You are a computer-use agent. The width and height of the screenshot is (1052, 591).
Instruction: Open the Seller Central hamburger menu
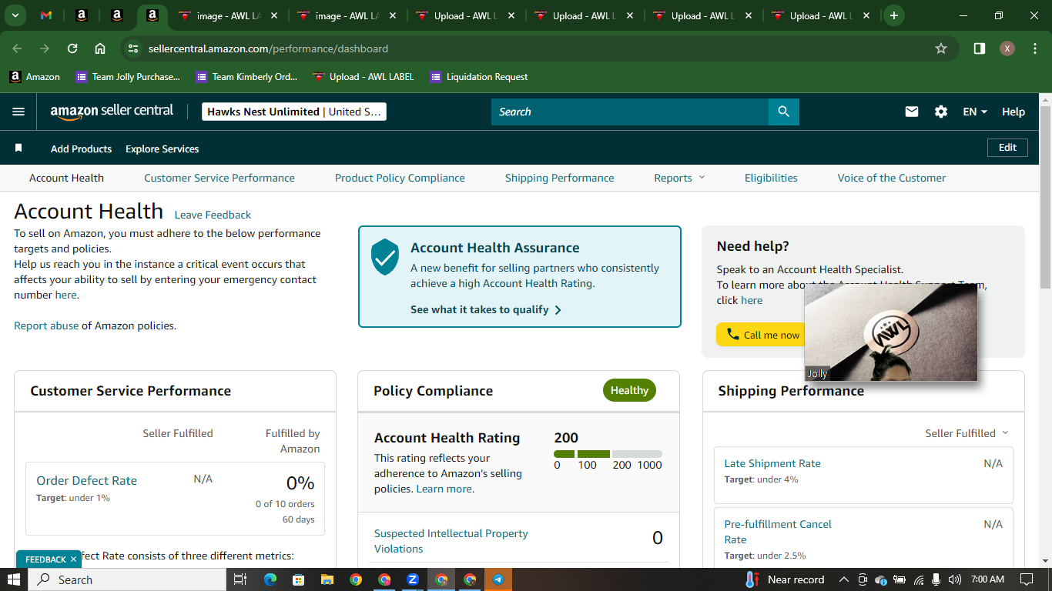[x=18, y=112]
